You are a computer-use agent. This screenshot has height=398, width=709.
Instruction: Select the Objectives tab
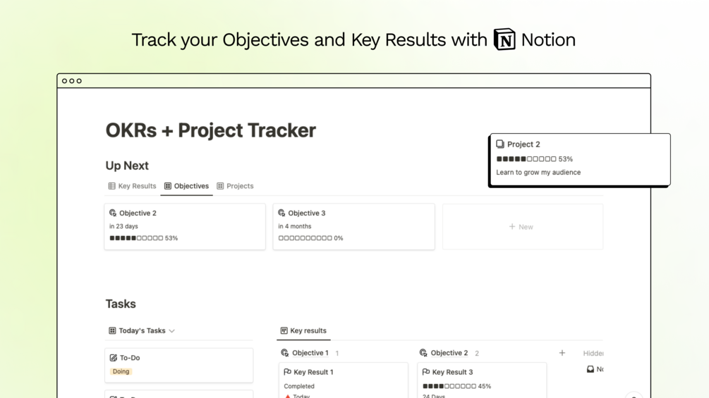(186, 186)
